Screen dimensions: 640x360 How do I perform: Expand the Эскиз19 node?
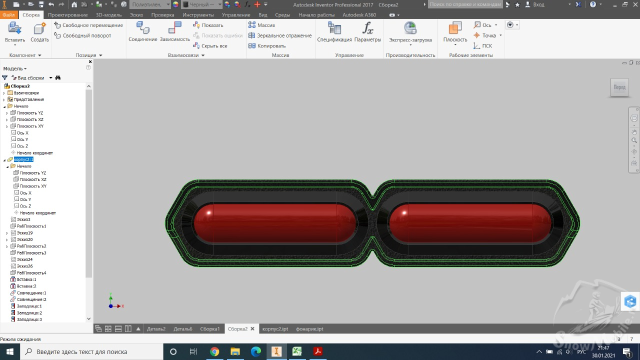click(7, 233)
